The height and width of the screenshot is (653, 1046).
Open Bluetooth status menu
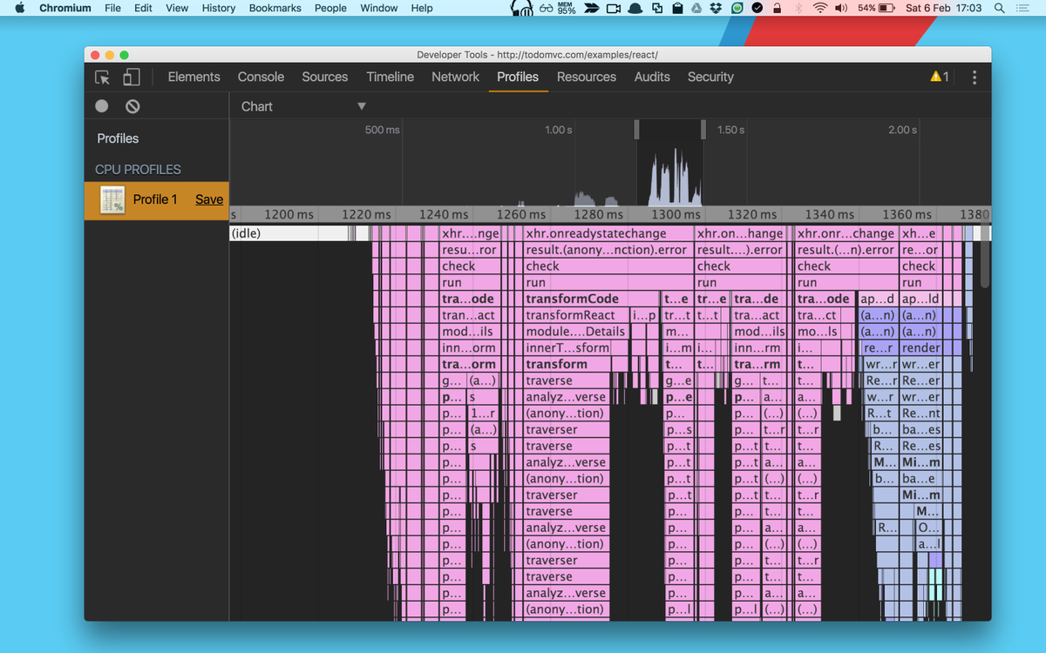798,8
